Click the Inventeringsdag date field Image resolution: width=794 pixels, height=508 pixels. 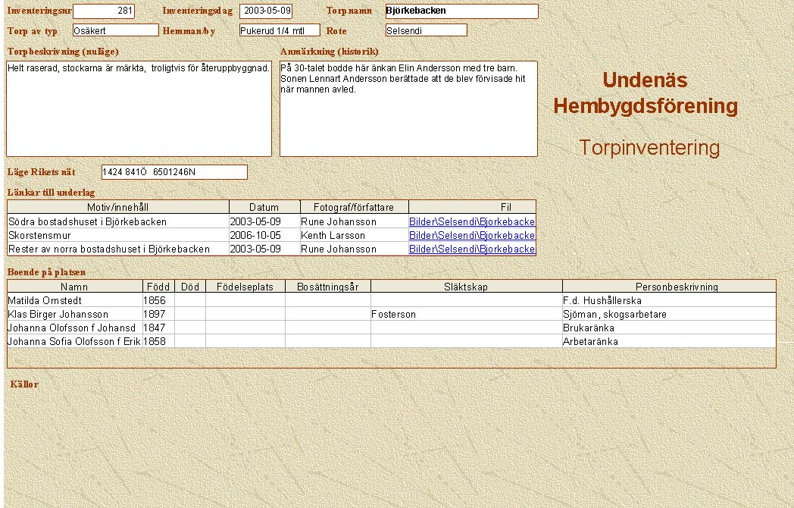[266, 11]
